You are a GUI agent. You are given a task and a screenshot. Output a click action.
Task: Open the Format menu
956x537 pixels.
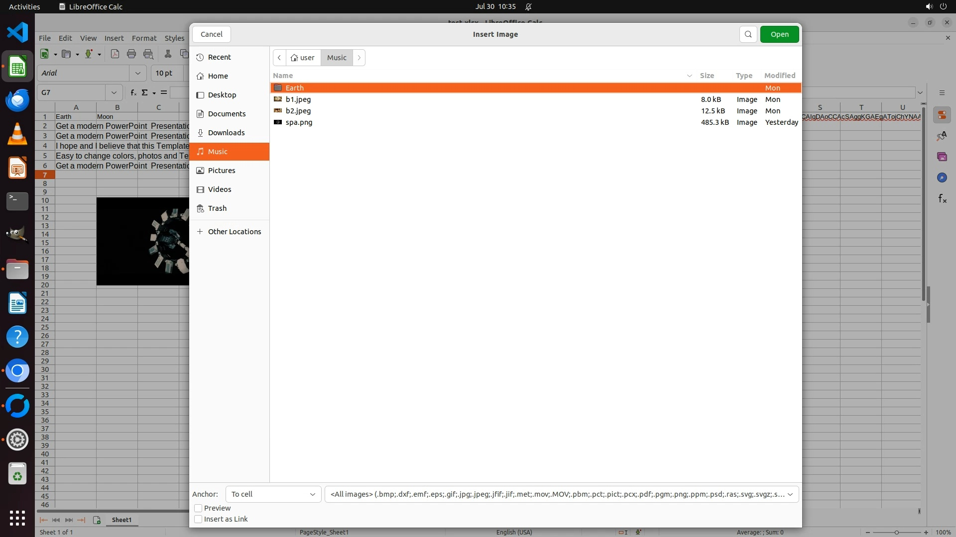[x=144, y=38]
